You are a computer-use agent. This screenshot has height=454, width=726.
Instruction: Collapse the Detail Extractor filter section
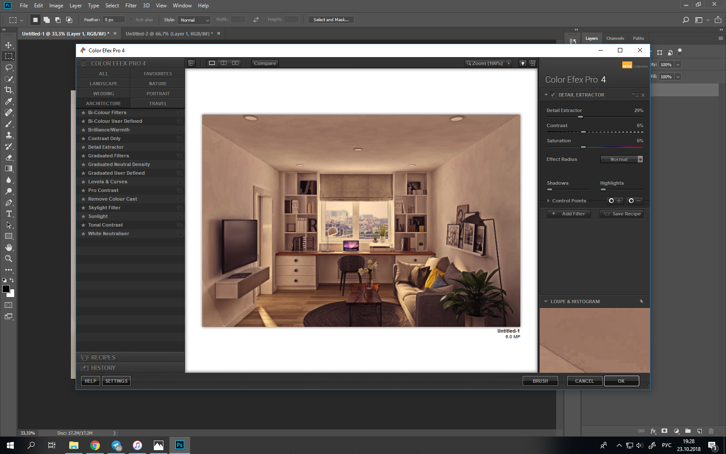pyautogui.click(x=546, y=95)
